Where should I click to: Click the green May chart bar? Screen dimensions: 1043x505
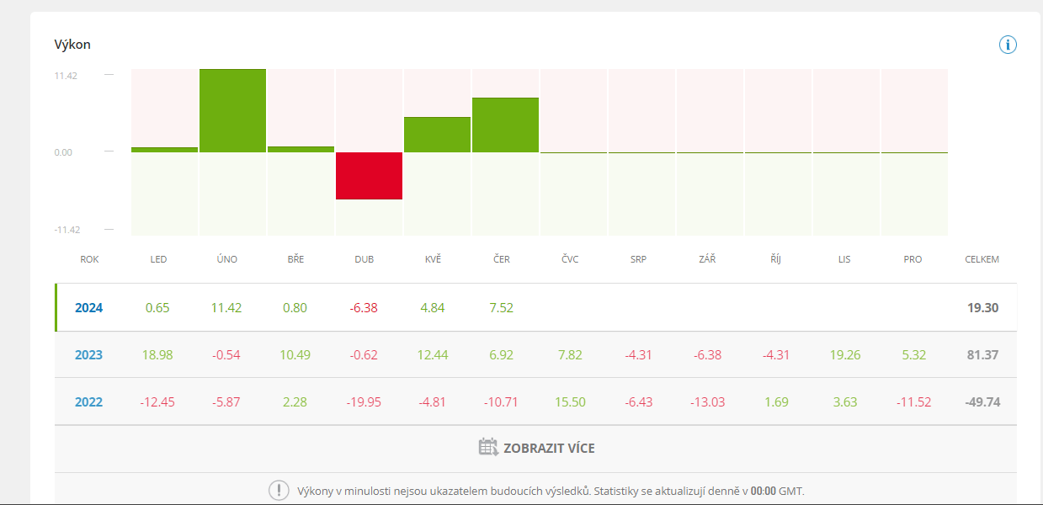(x=437, y=135)
